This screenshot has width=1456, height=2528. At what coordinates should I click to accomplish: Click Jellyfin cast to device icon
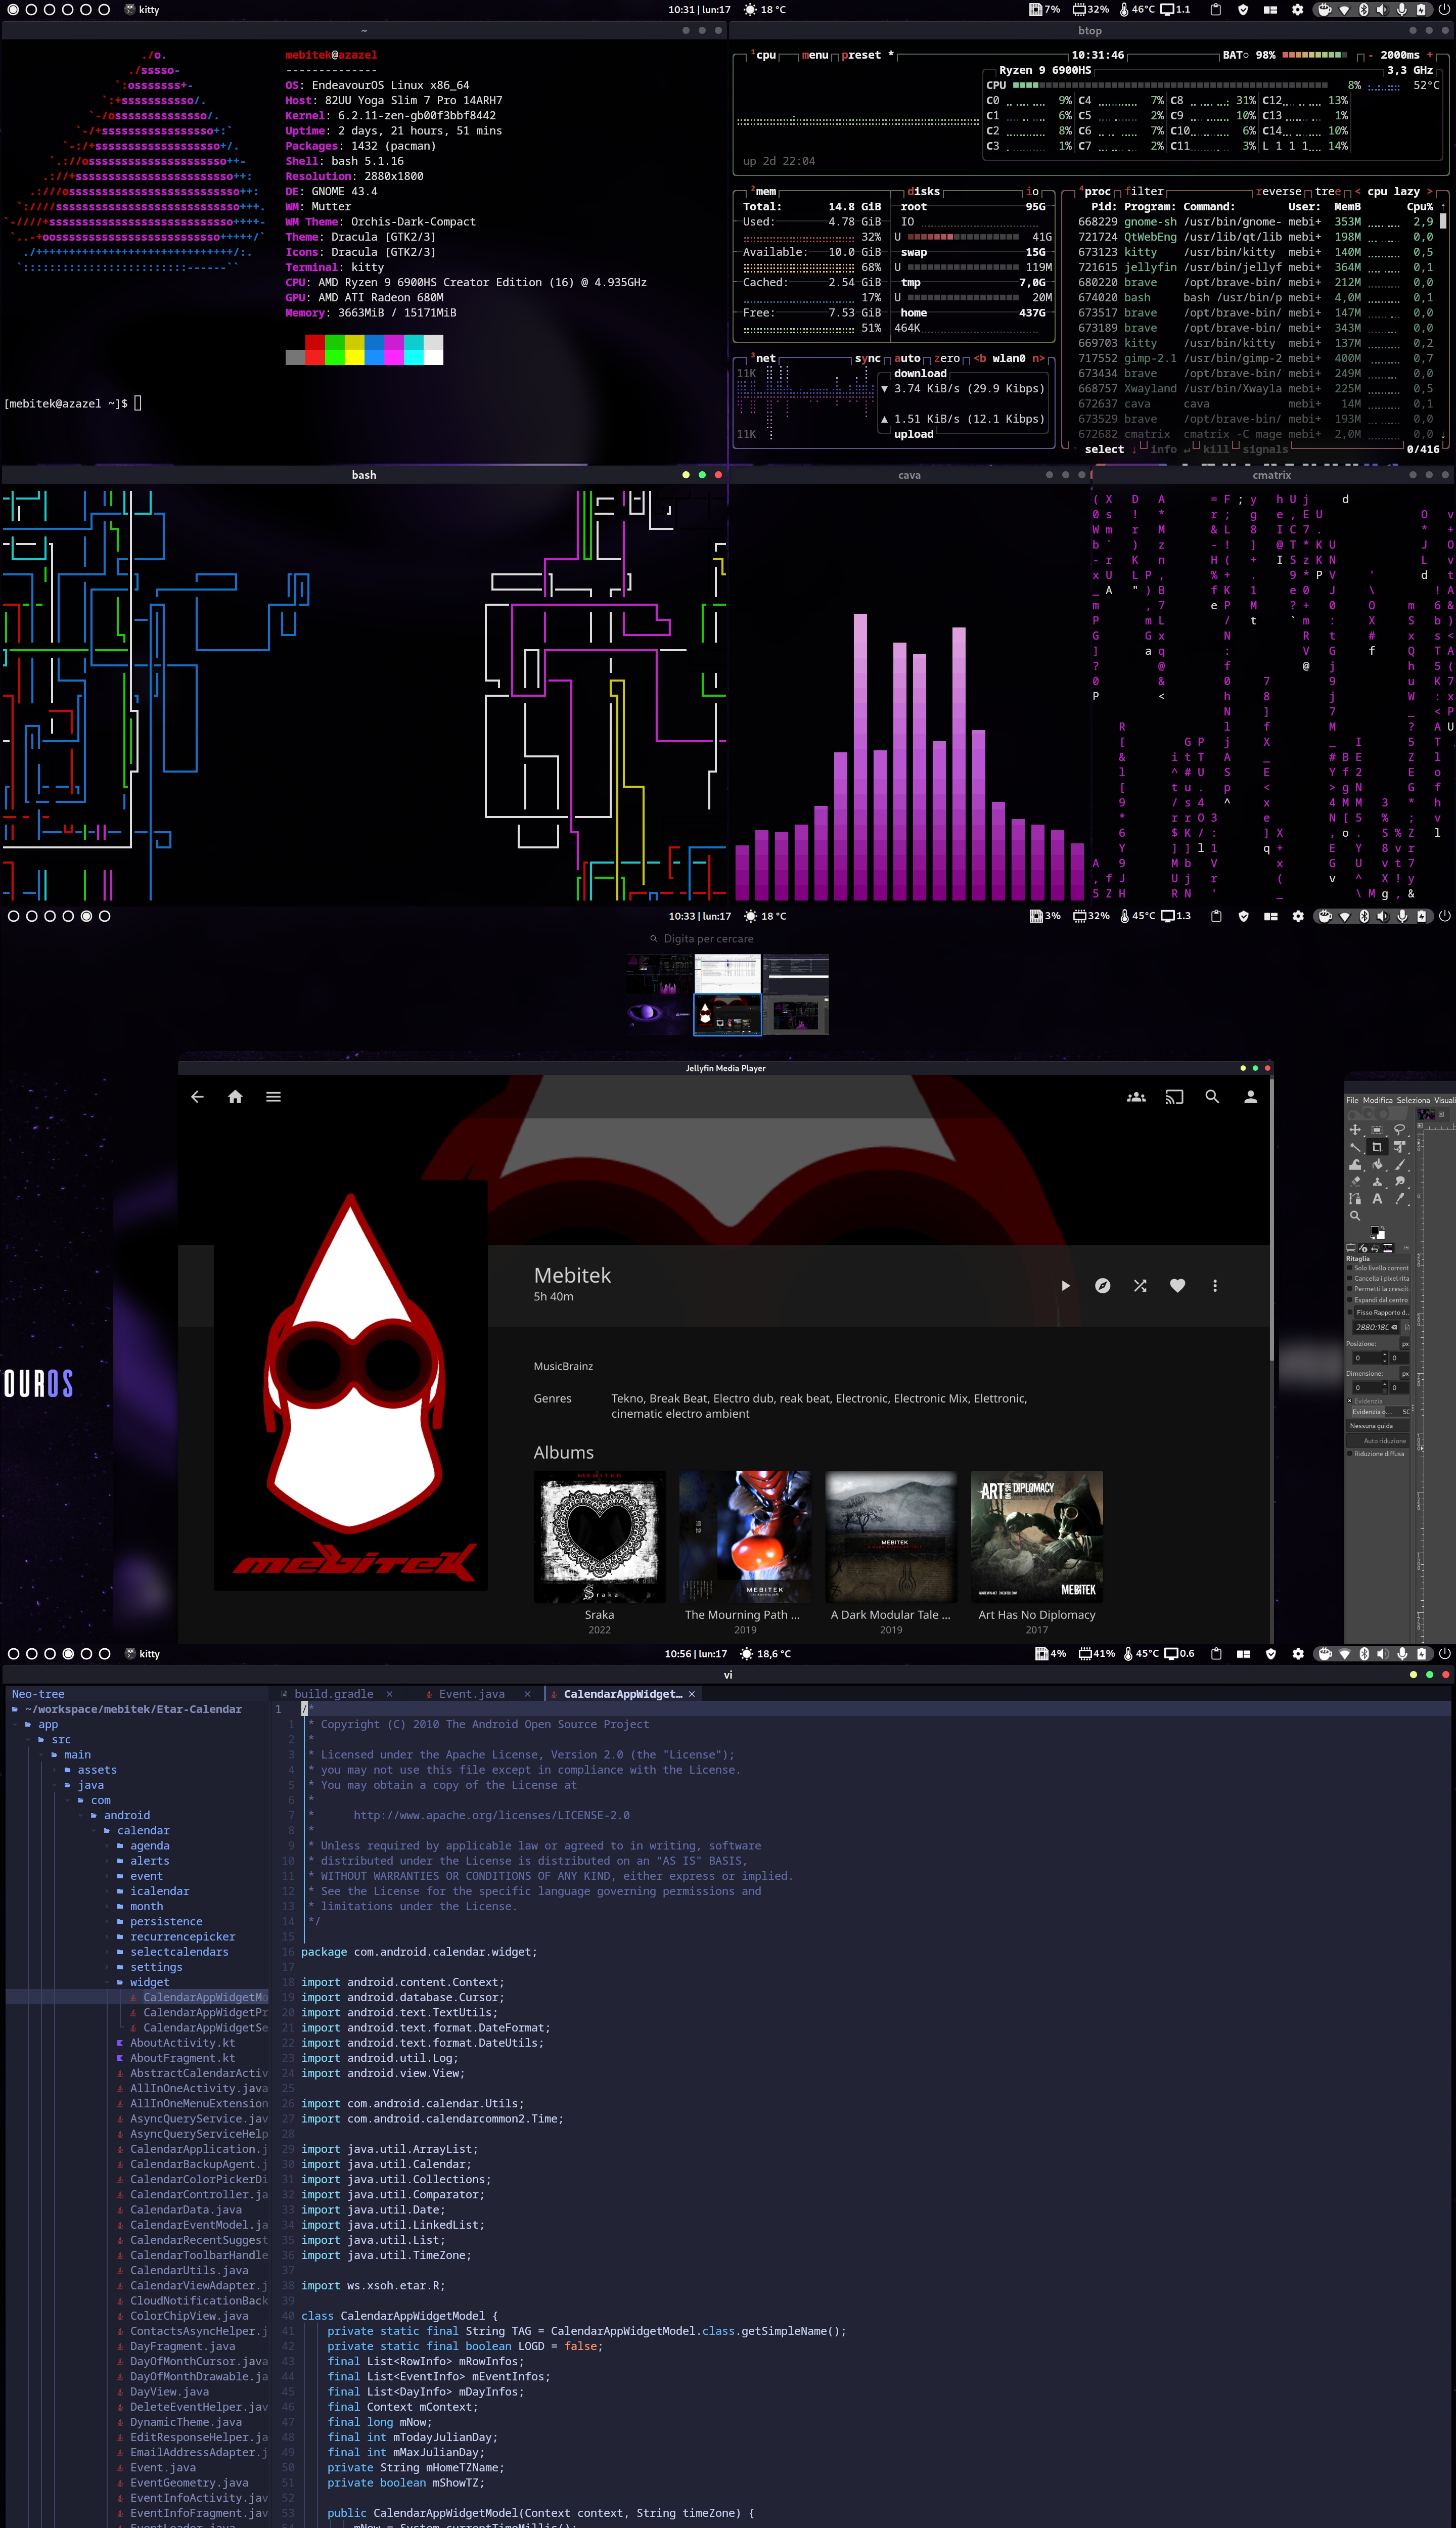1174,1097
